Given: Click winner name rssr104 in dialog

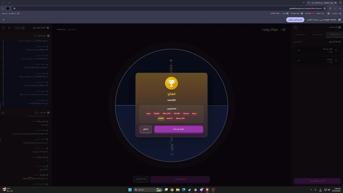Looking at the screenshot, I should point(171,100).
